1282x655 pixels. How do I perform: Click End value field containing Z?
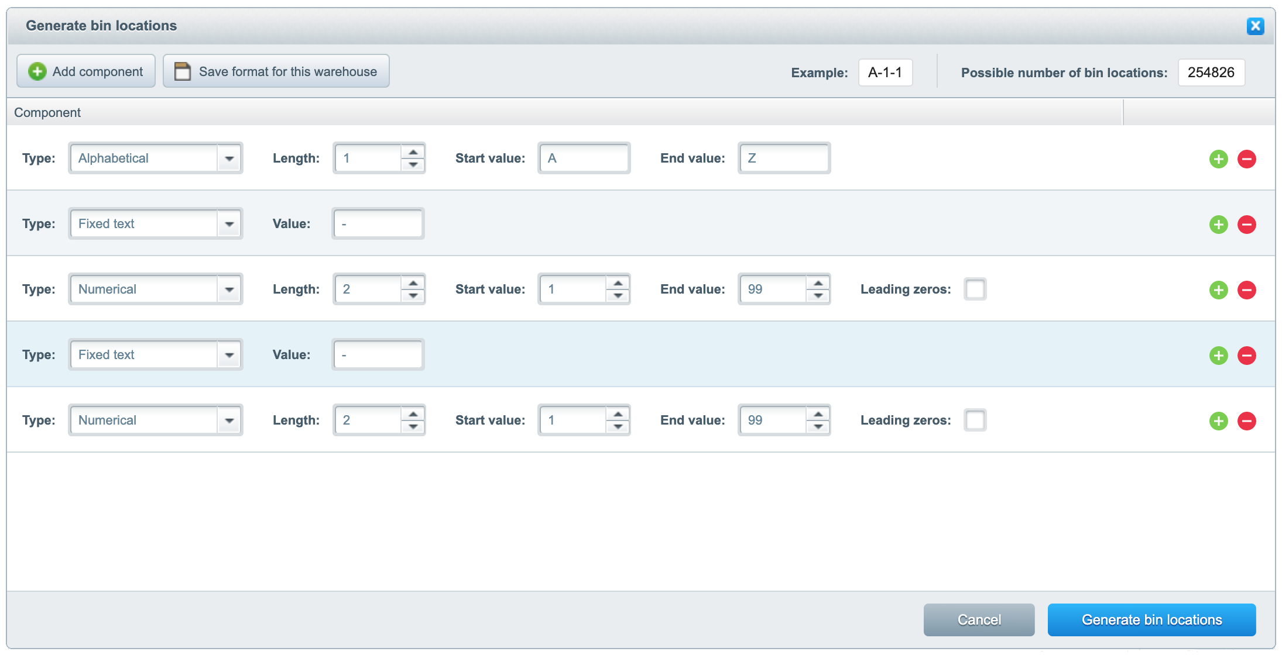pyautogui.click(x=784, y=158)
